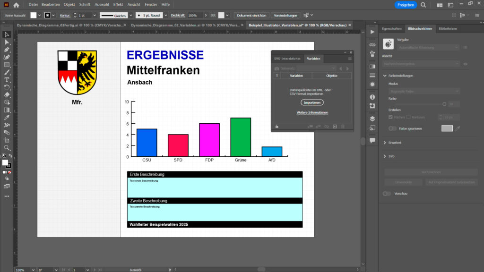Select the Gradient tool

tap(7, 110)
